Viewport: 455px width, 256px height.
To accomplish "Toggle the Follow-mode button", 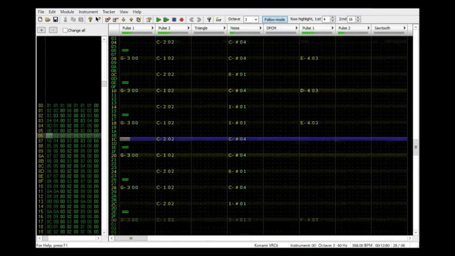I will pos(274,19).
